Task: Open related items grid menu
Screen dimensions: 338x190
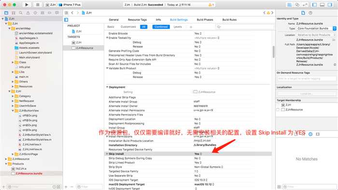Action: click(x=67, y=13)
